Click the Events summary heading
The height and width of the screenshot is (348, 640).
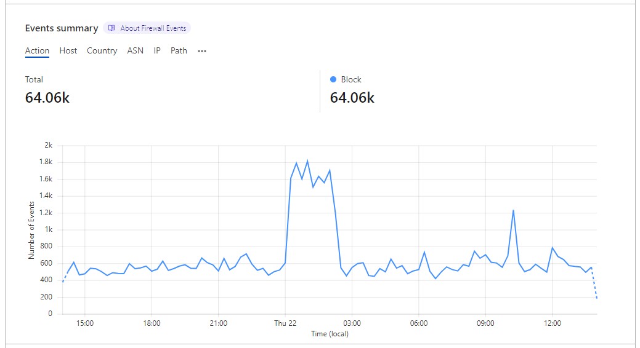[62, 28]
